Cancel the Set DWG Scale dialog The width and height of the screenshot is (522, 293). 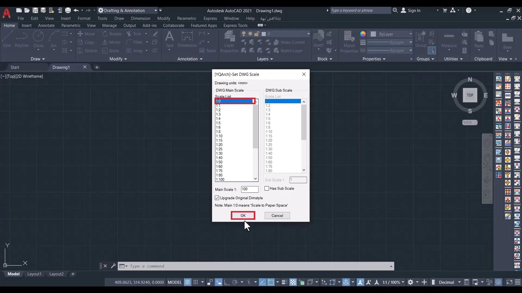coord(277,215)
